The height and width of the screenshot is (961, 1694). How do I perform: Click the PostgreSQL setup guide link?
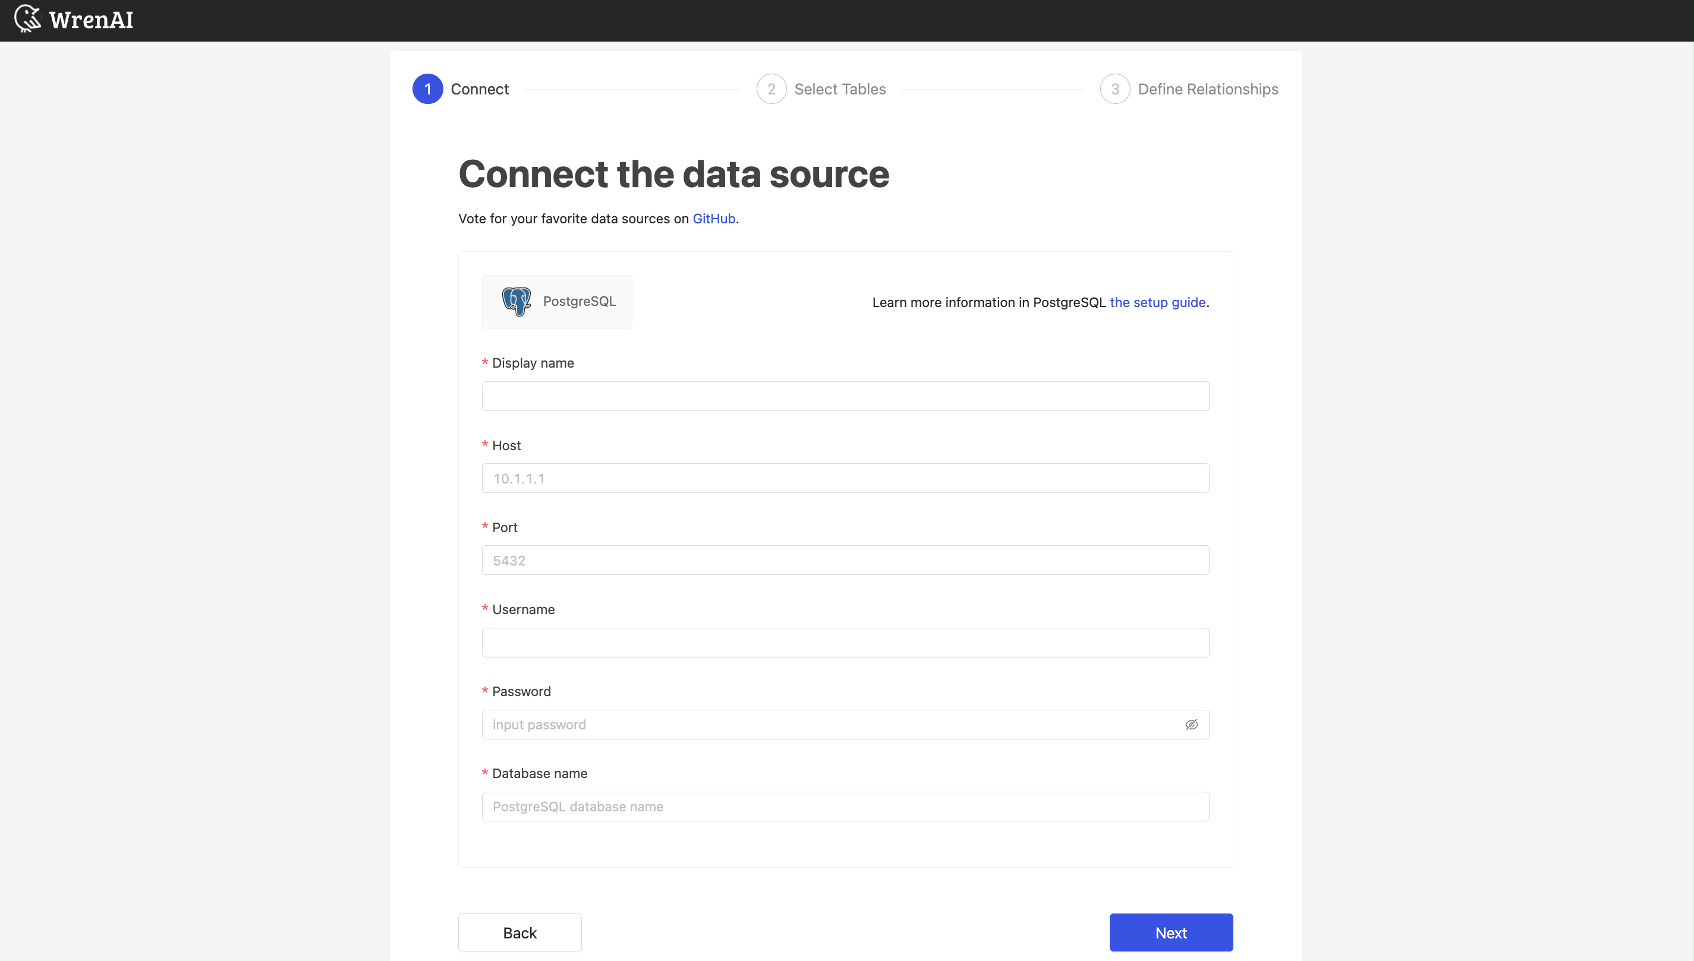click(x=1157, y=302)
